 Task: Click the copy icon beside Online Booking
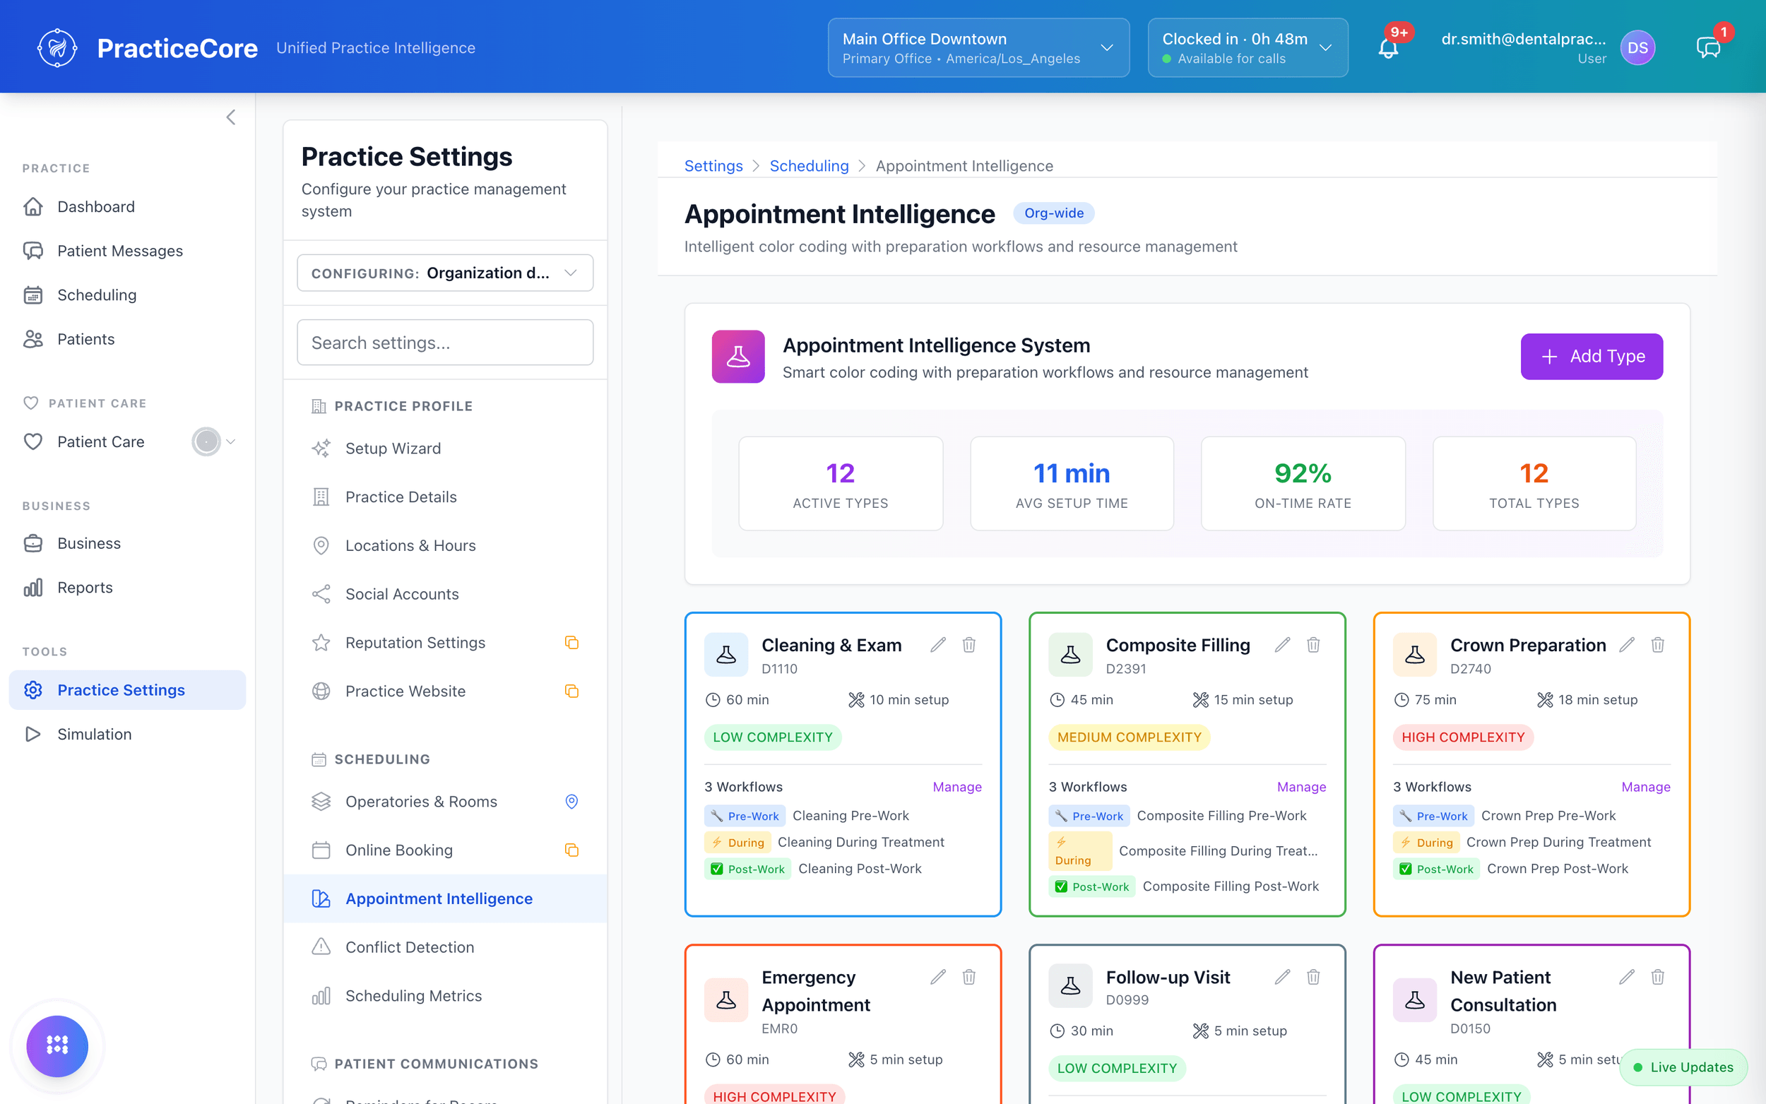point(571,850)
